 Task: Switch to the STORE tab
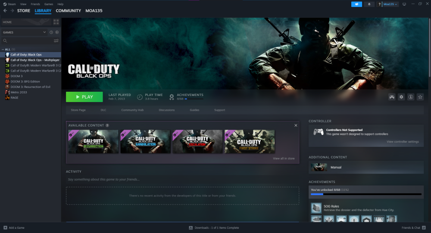coord(24,11)
